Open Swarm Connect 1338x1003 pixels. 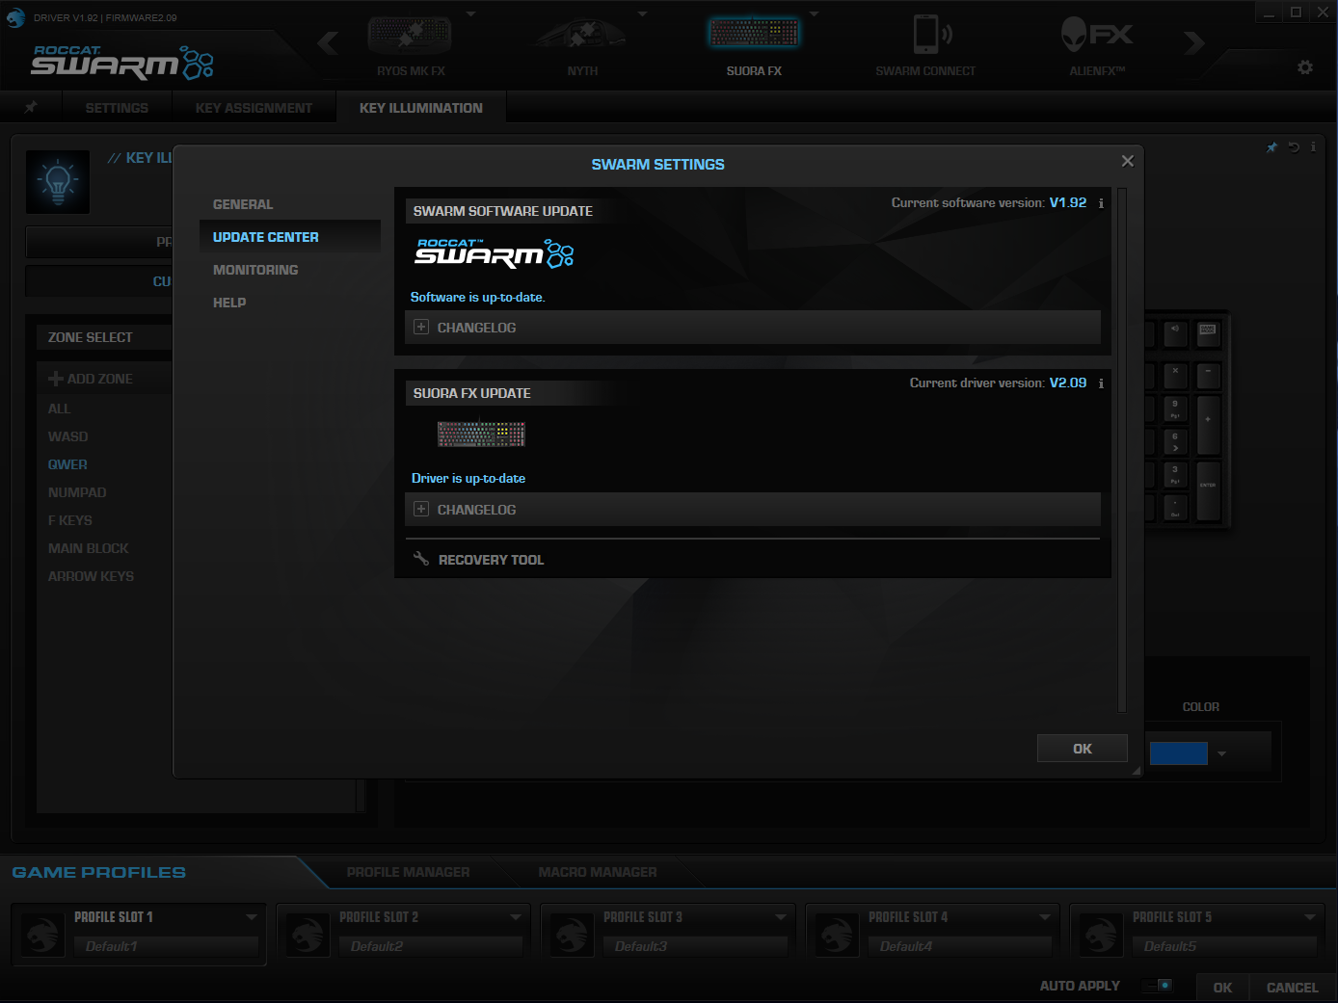click(x=925, y=43)
